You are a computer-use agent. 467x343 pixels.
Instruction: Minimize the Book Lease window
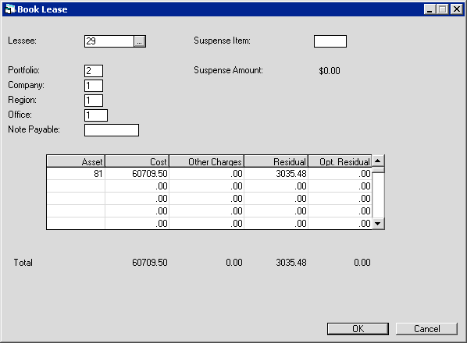coord(430,9)
